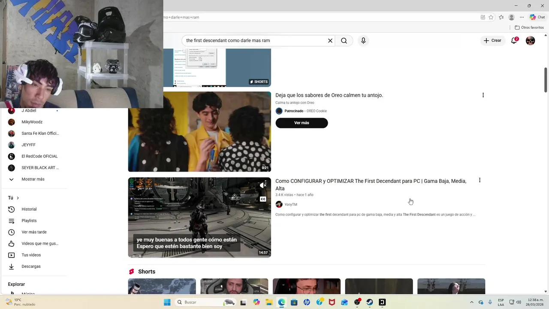Clear the YouTube search box with the X
The image size is (549, 309).
[330, 40]
